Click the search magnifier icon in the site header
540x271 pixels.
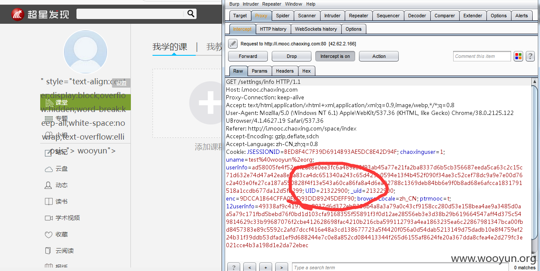(191, 14)
